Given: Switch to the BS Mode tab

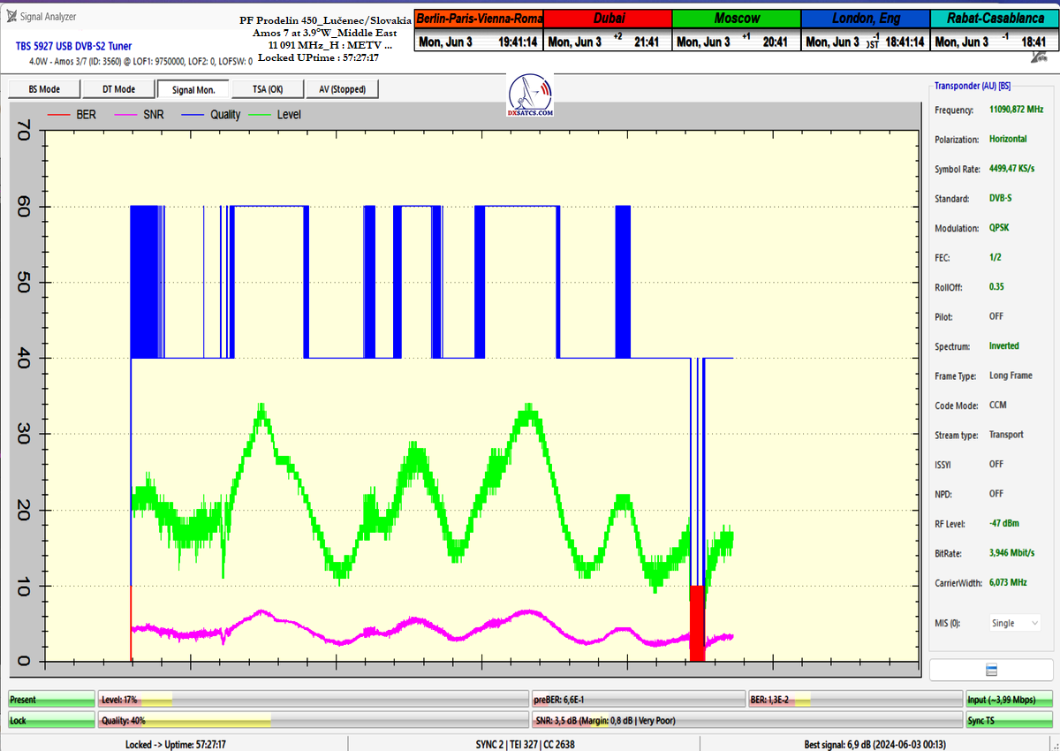Looking at the screenshot, I should point(44,89).
